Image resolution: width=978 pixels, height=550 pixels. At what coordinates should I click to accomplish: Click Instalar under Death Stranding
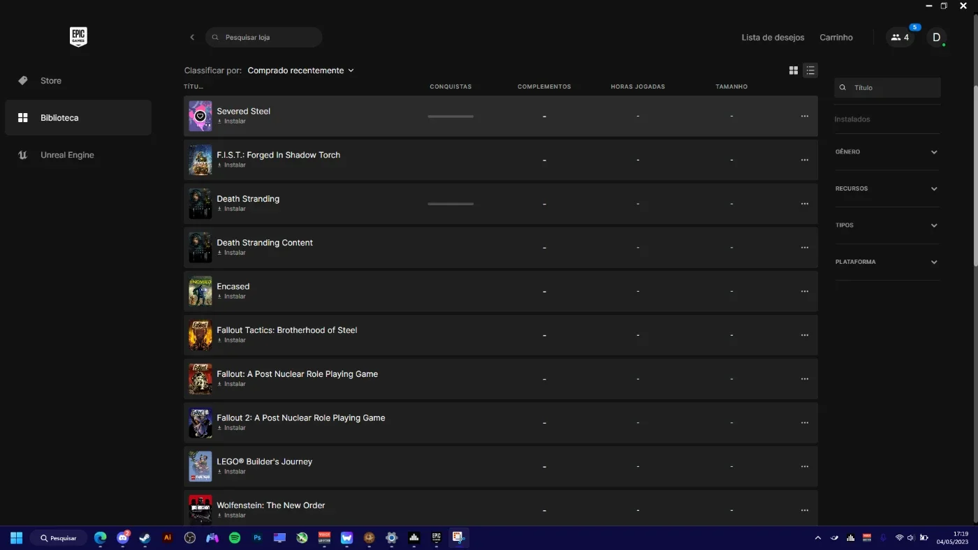coord(231,209)
